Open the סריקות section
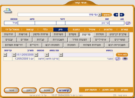This screenshot has height=98, width=135. (86, 35)
